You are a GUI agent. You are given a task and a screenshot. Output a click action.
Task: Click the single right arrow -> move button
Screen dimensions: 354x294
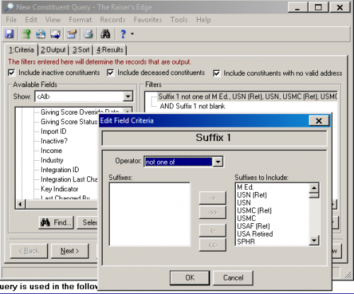212,198
